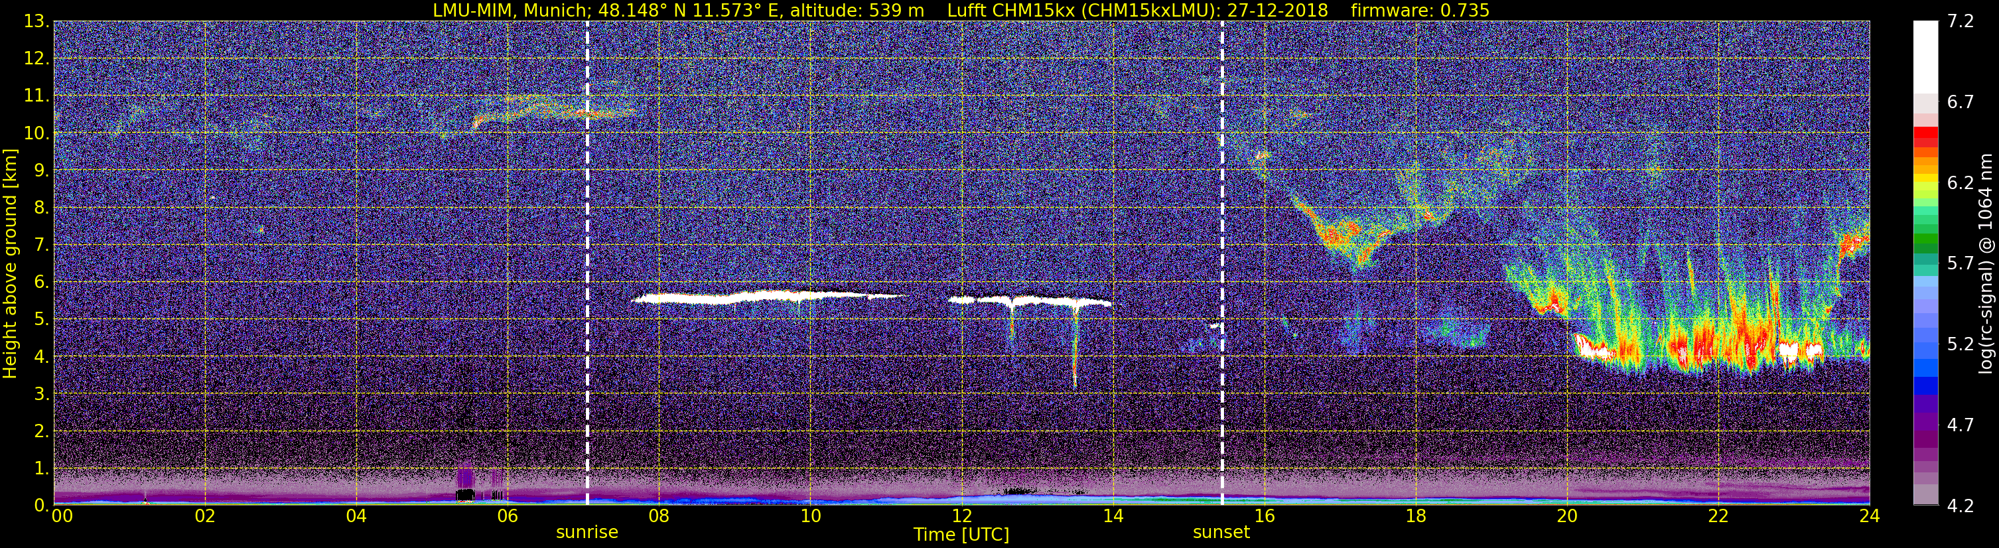
Task: Click the 5.2 value on the colorbar
Action: pos(1961,344)
